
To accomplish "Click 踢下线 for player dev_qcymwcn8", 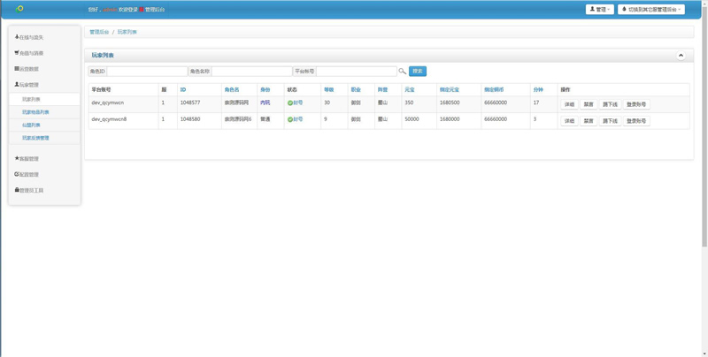I will [610, 121].
